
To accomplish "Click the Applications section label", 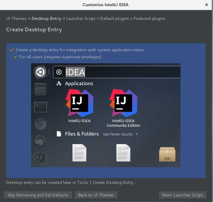I will pyautogui.click(x=79, y=83).
